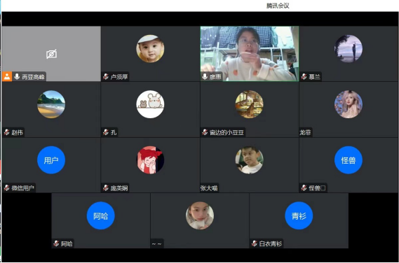Image resolution: width=399 pixels, height=263 pixels.
Task: Click the cartoon mouse avatar of 孔
Action: pos(150,104)
